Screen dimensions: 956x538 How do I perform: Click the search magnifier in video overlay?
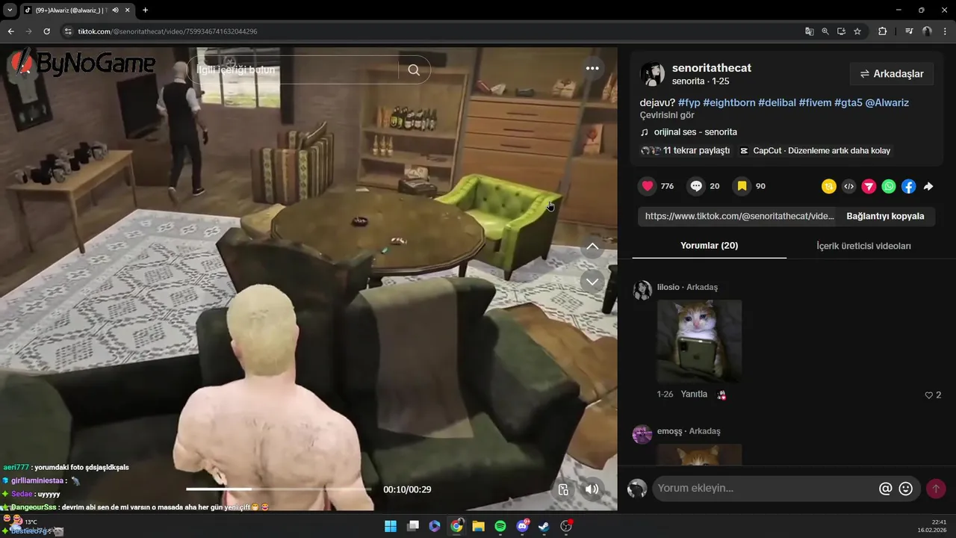414,69
